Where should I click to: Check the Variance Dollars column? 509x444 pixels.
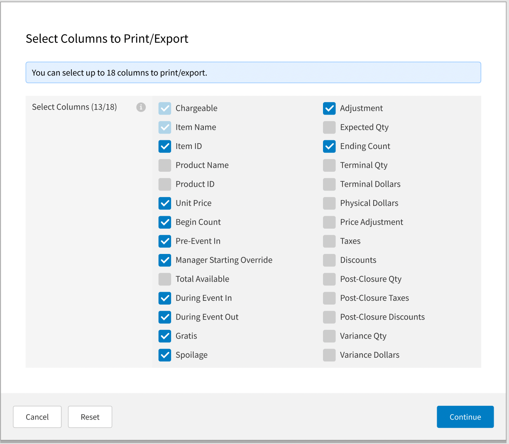click(329, 355)
